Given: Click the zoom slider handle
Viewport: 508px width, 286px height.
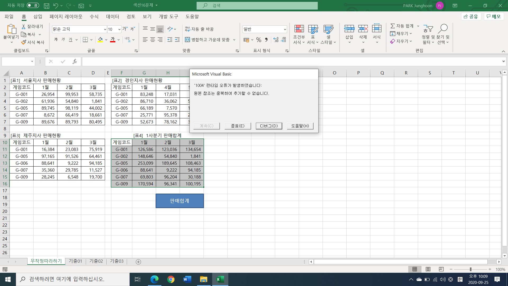Looking at the screenshot, I should tap(470, 269).
